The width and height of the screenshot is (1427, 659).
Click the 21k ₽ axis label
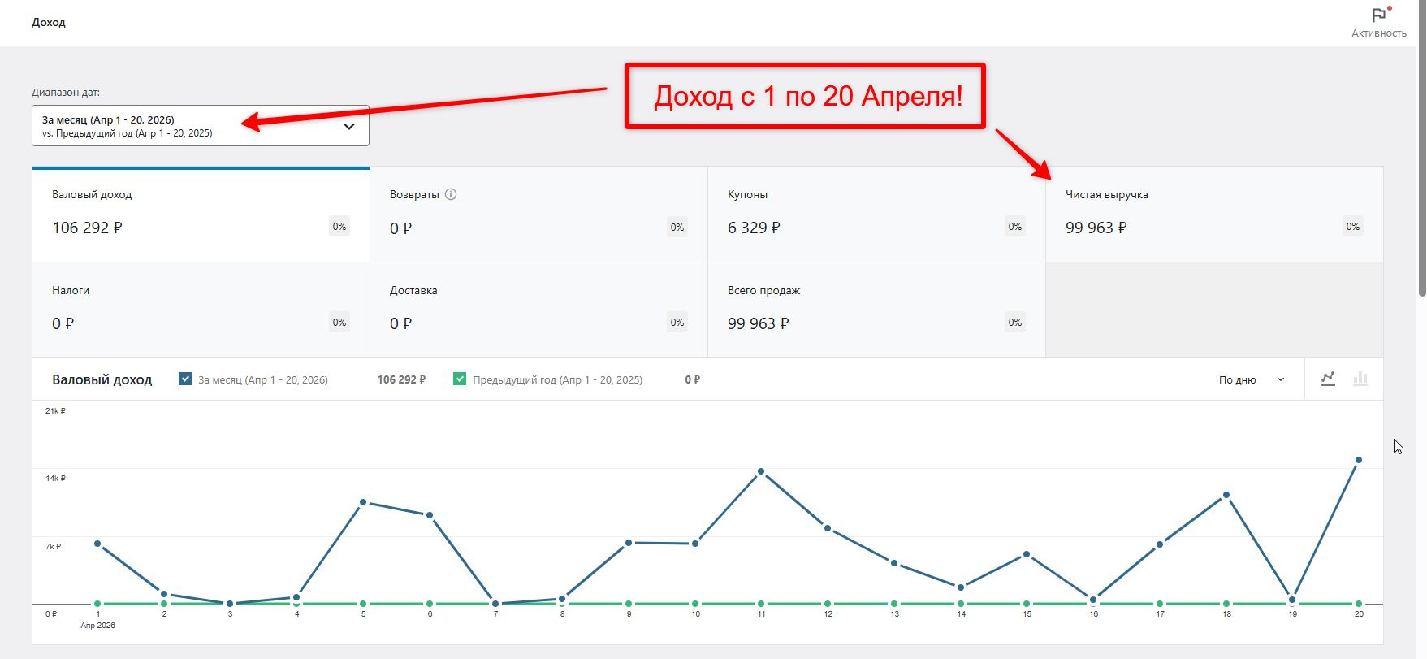55,410
